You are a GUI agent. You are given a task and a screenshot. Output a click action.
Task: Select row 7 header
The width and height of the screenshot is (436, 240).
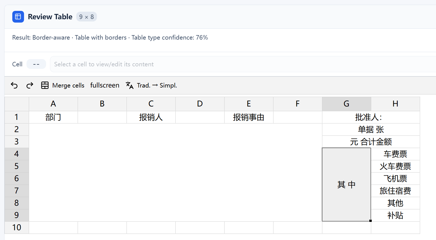(17, 191)
